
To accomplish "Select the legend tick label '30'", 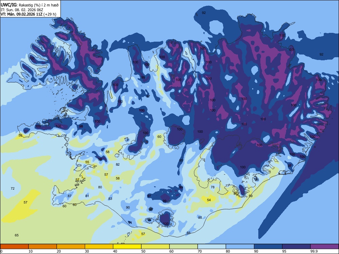I will point(87,251).
